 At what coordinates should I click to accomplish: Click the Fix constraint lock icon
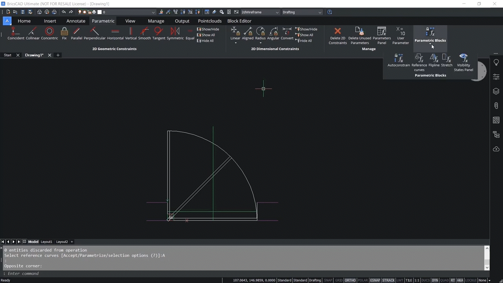[x=64, y=31]
